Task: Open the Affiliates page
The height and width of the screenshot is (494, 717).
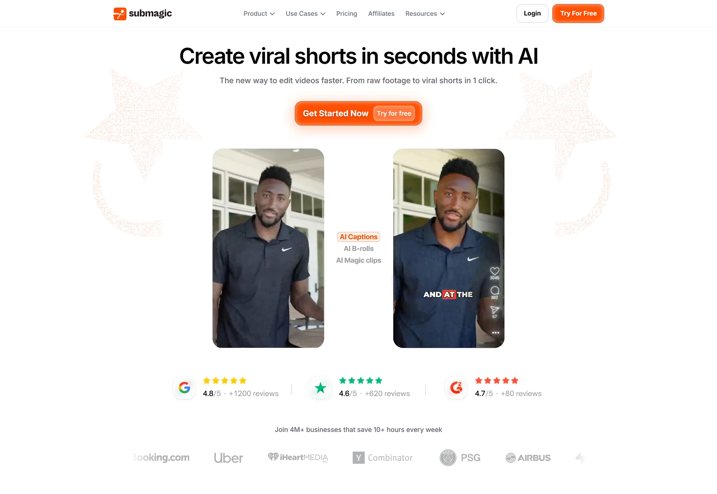Action: (381, 14)
